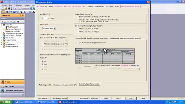This screenshot has height=104, width=185.
Task: Click the PLC No.1 table row header
Action: [x=79, y=56]
